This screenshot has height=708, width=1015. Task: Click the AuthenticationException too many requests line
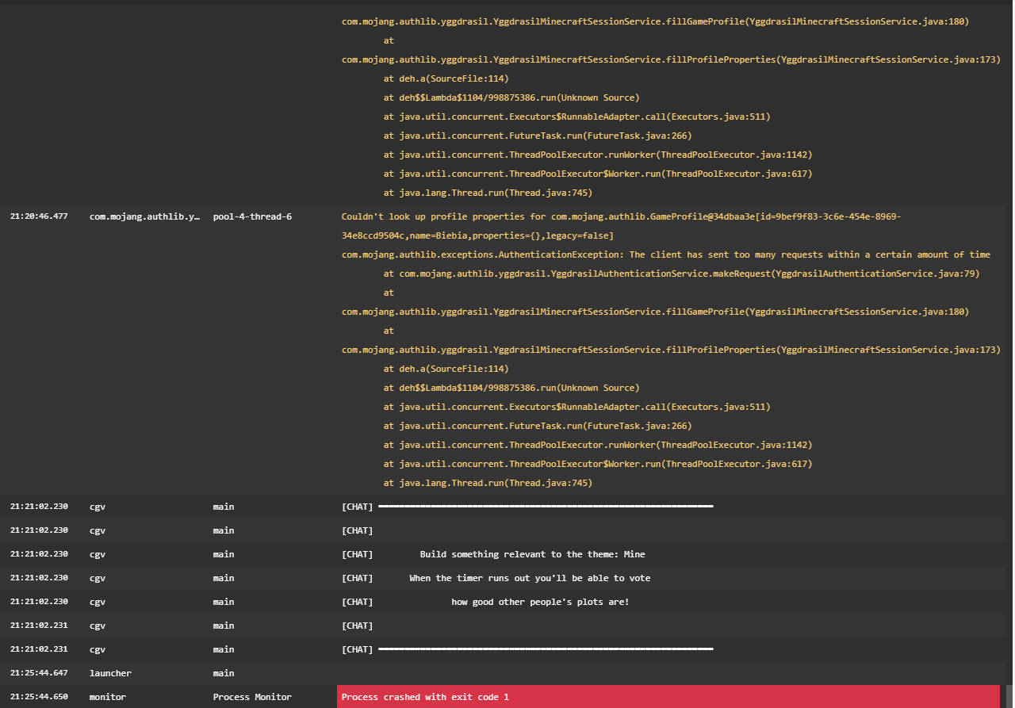pyautogui.click(x=666, y=254)
